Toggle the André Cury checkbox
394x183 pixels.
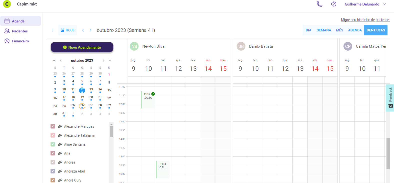pyautogui.click(x=53, y=180)
